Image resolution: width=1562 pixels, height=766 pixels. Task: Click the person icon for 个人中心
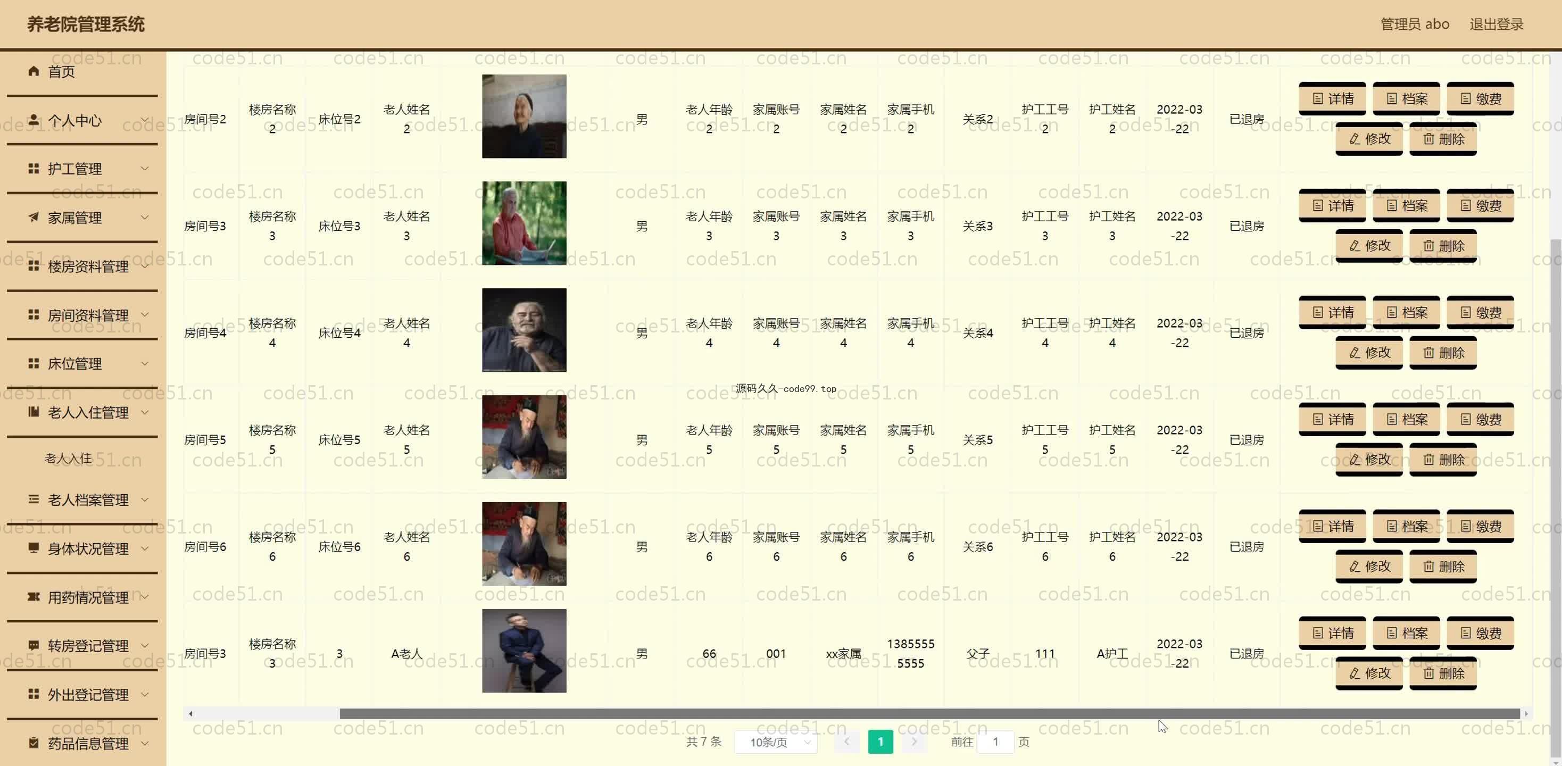pos(34,120)
